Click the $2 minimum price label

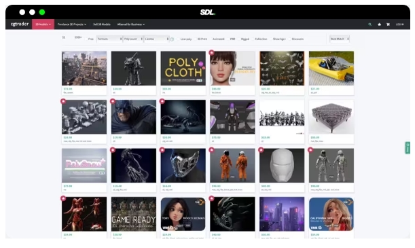point(64,37)
